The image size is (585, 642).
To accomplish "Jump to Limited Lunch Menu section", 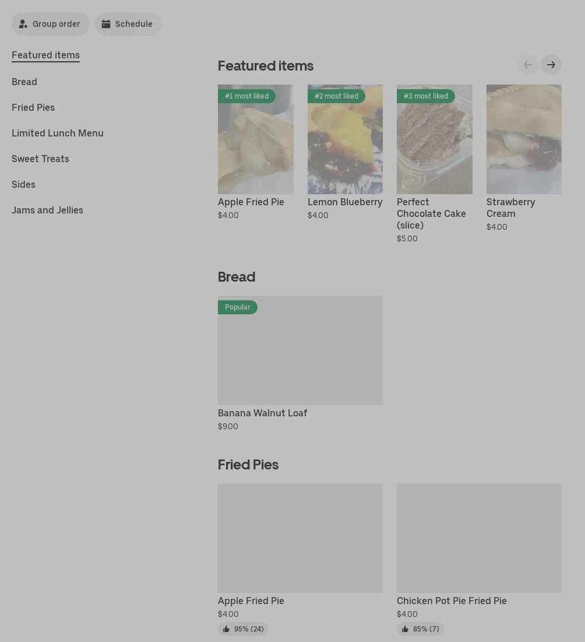I will [x=58, y=133].
